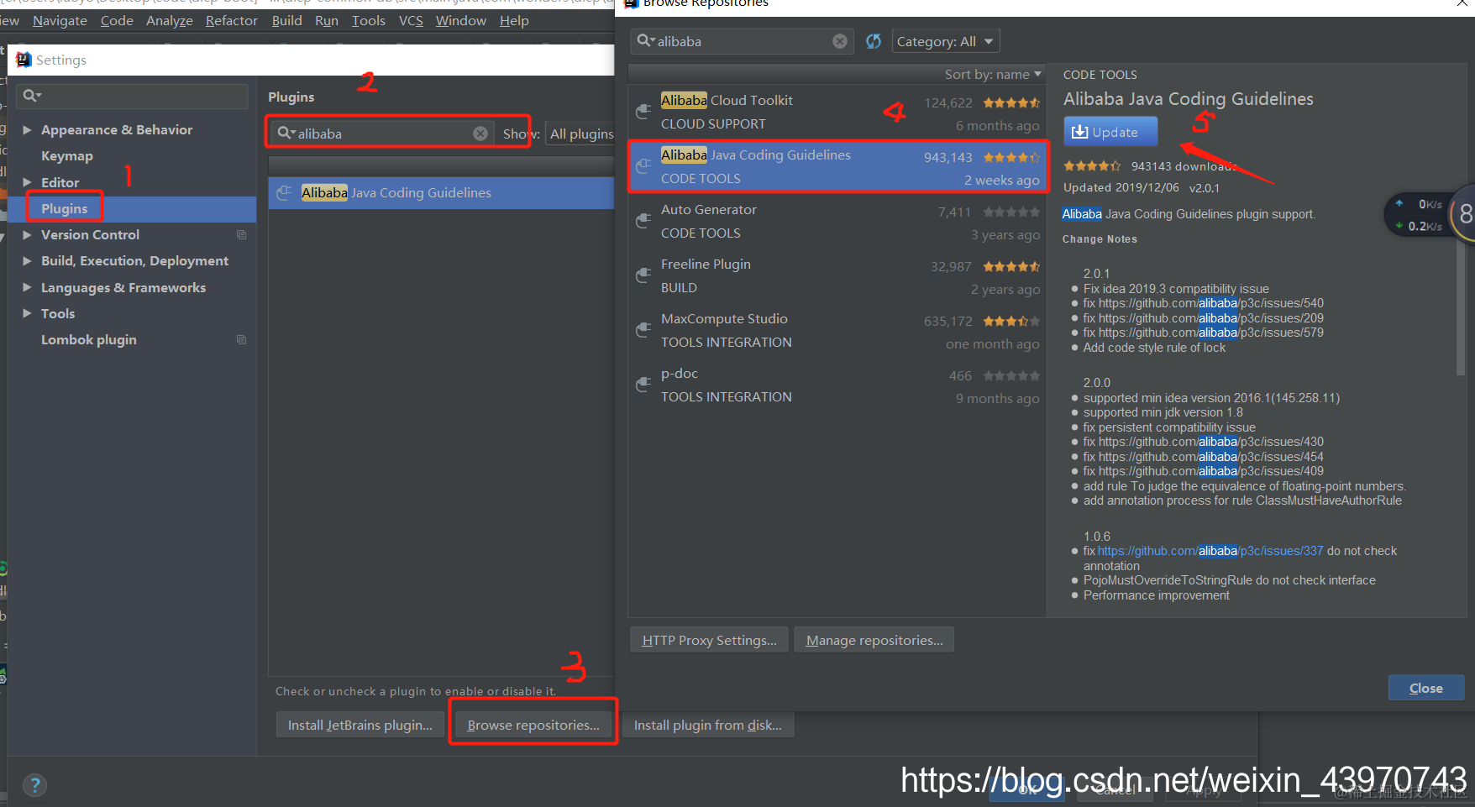Click the star rating of MaxCompute Studio
Image resolution: width=1475 pixels, height=807 pixels.
point(1011,321)
